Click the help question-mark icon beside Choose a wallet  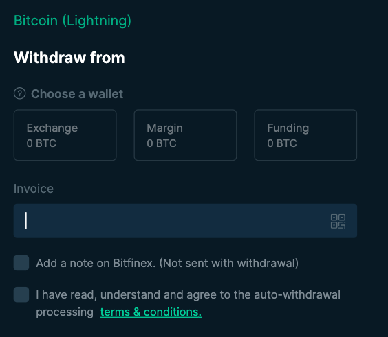coord(20,93)
